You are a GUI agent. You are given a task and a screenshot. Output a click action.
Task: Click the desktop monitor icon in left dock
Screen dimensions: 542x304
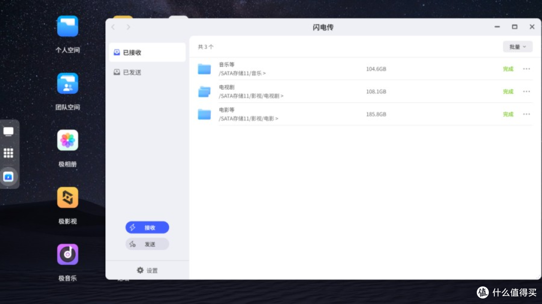[9, 131]
